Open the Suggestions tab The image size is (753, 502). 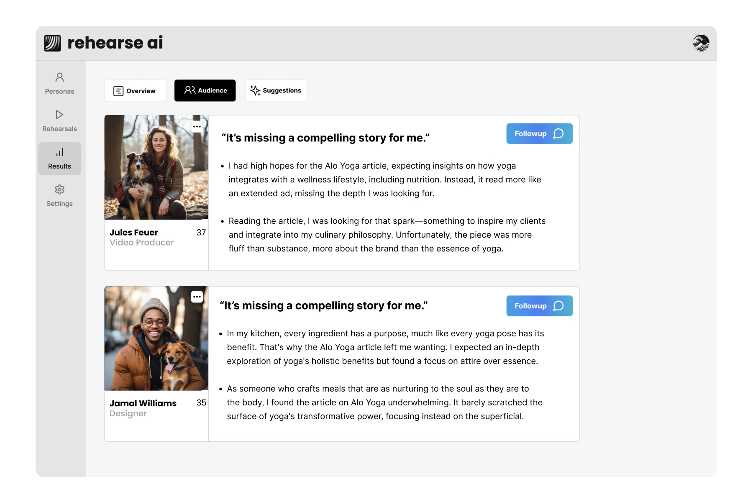276,90
